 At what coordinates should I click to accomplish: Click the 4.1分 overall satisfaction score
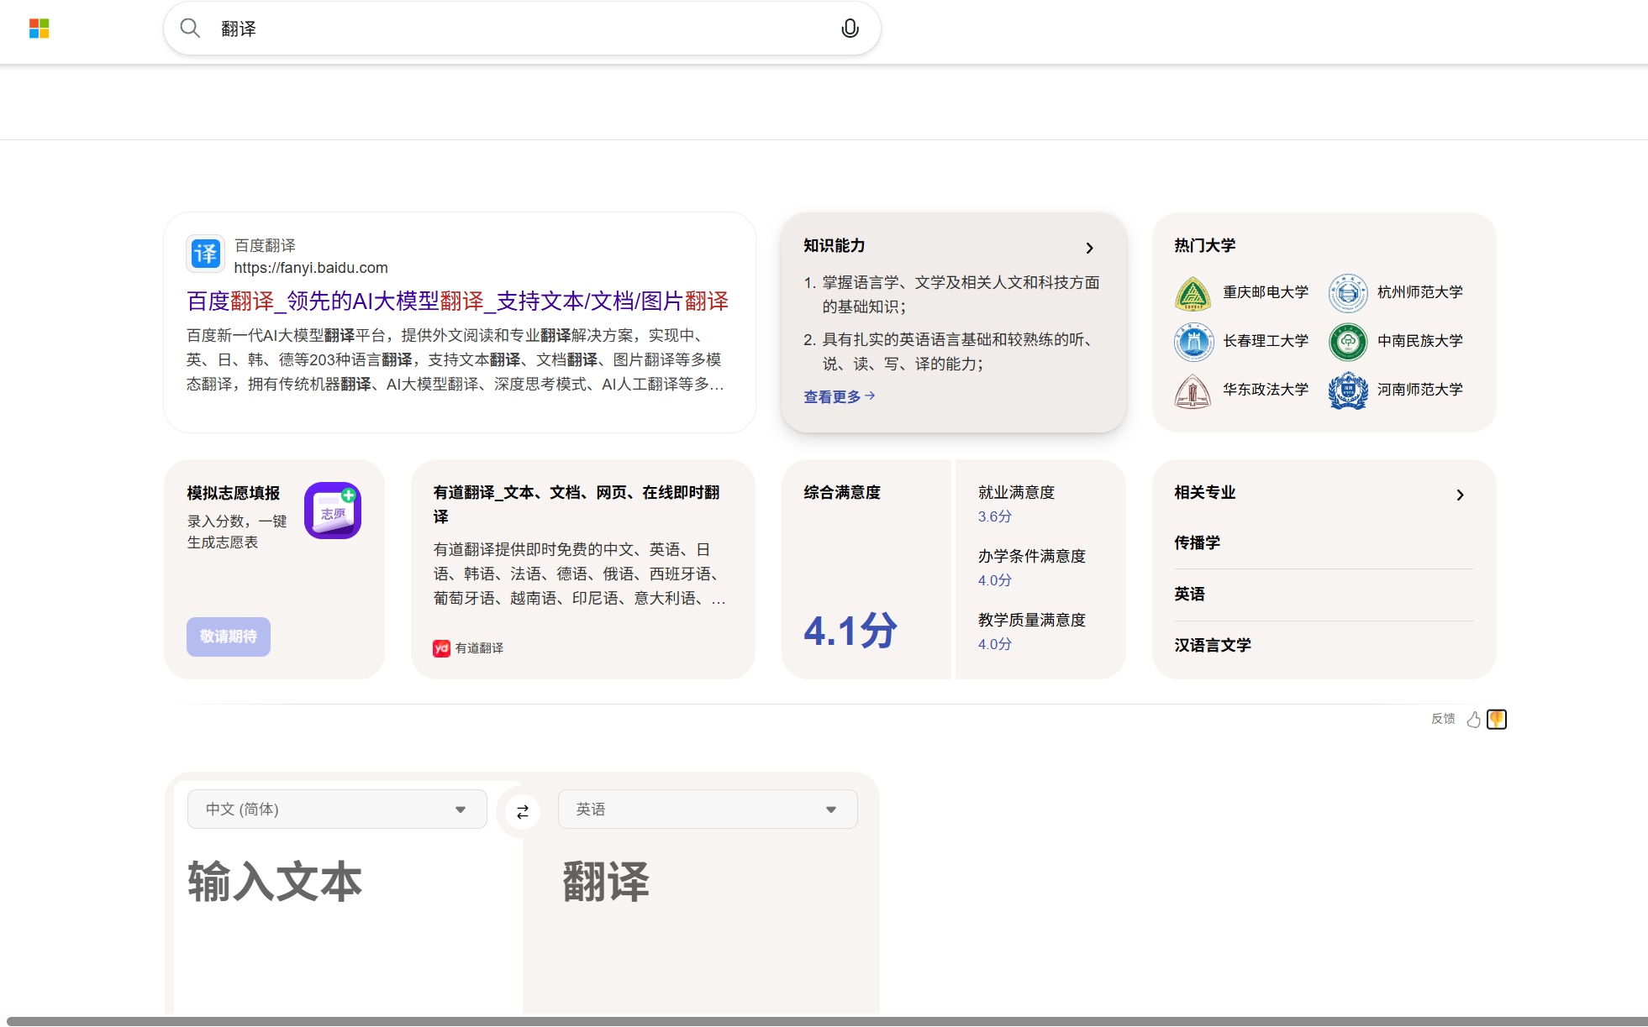(x=850, y=631)
